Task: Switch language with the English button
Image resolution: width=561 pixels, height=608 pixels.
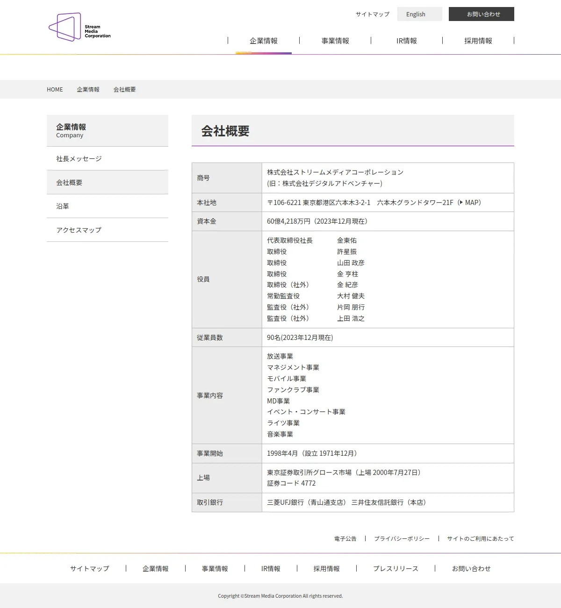Action: coord(419,14)
